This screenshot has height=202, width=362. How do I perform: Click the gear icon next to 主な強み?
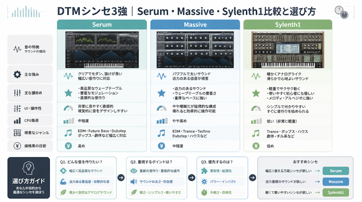pos(17,74)
